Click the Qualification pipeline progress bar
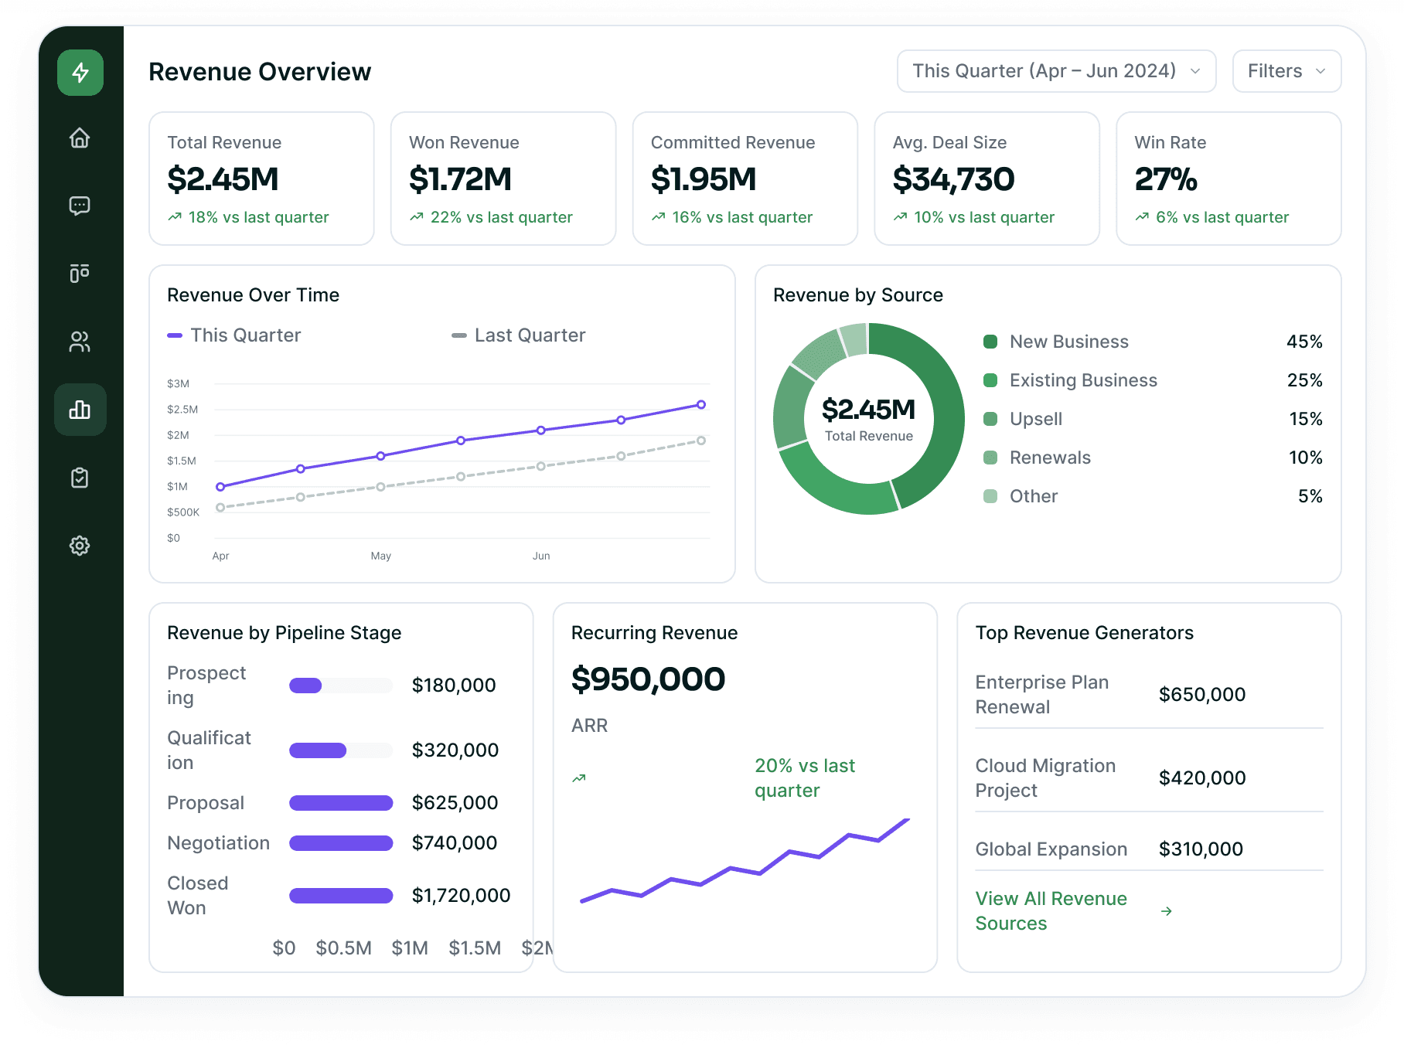The height and width of the screenshot is (1048, 1404). (341, 750)
